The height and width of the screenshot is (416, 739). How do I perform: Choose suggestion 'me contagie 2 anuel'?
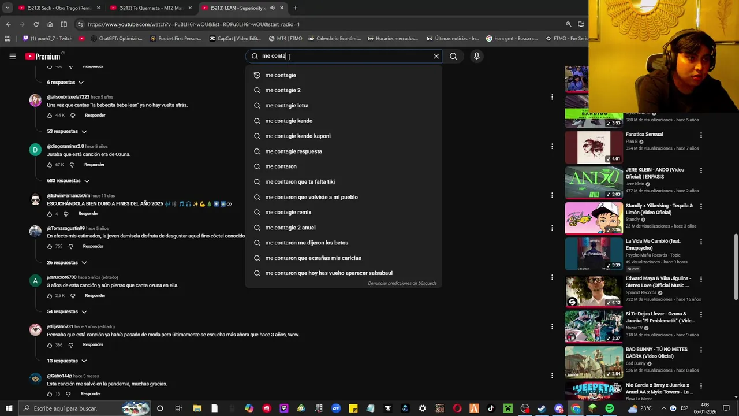[x=344, y=228]
